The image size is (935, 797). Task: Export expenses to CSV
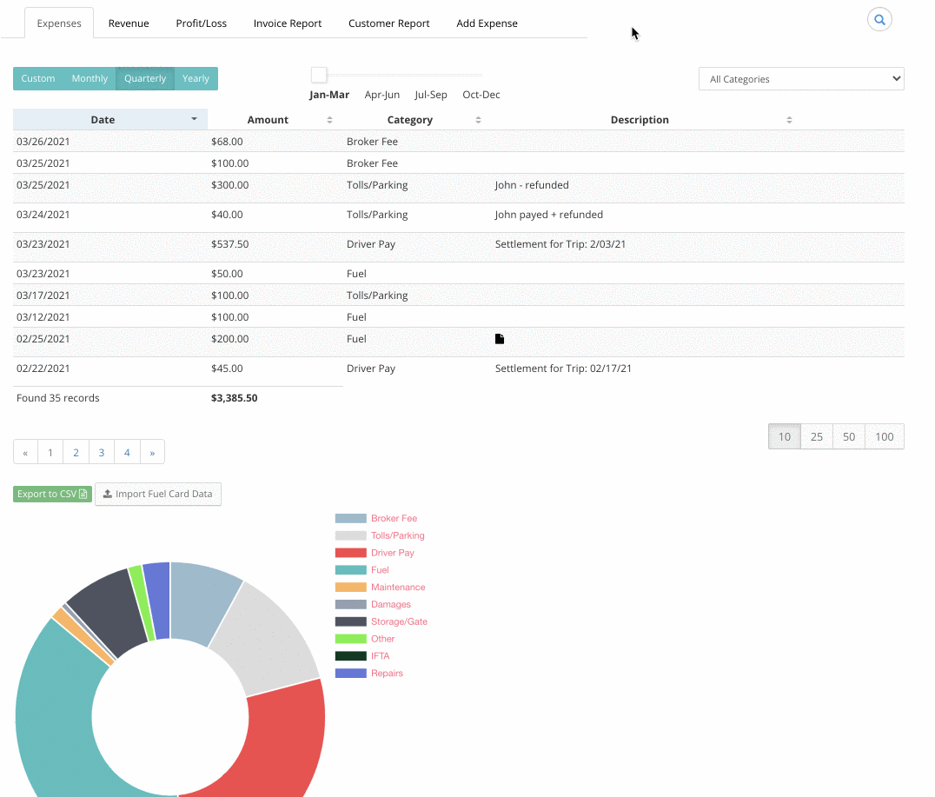52,494
